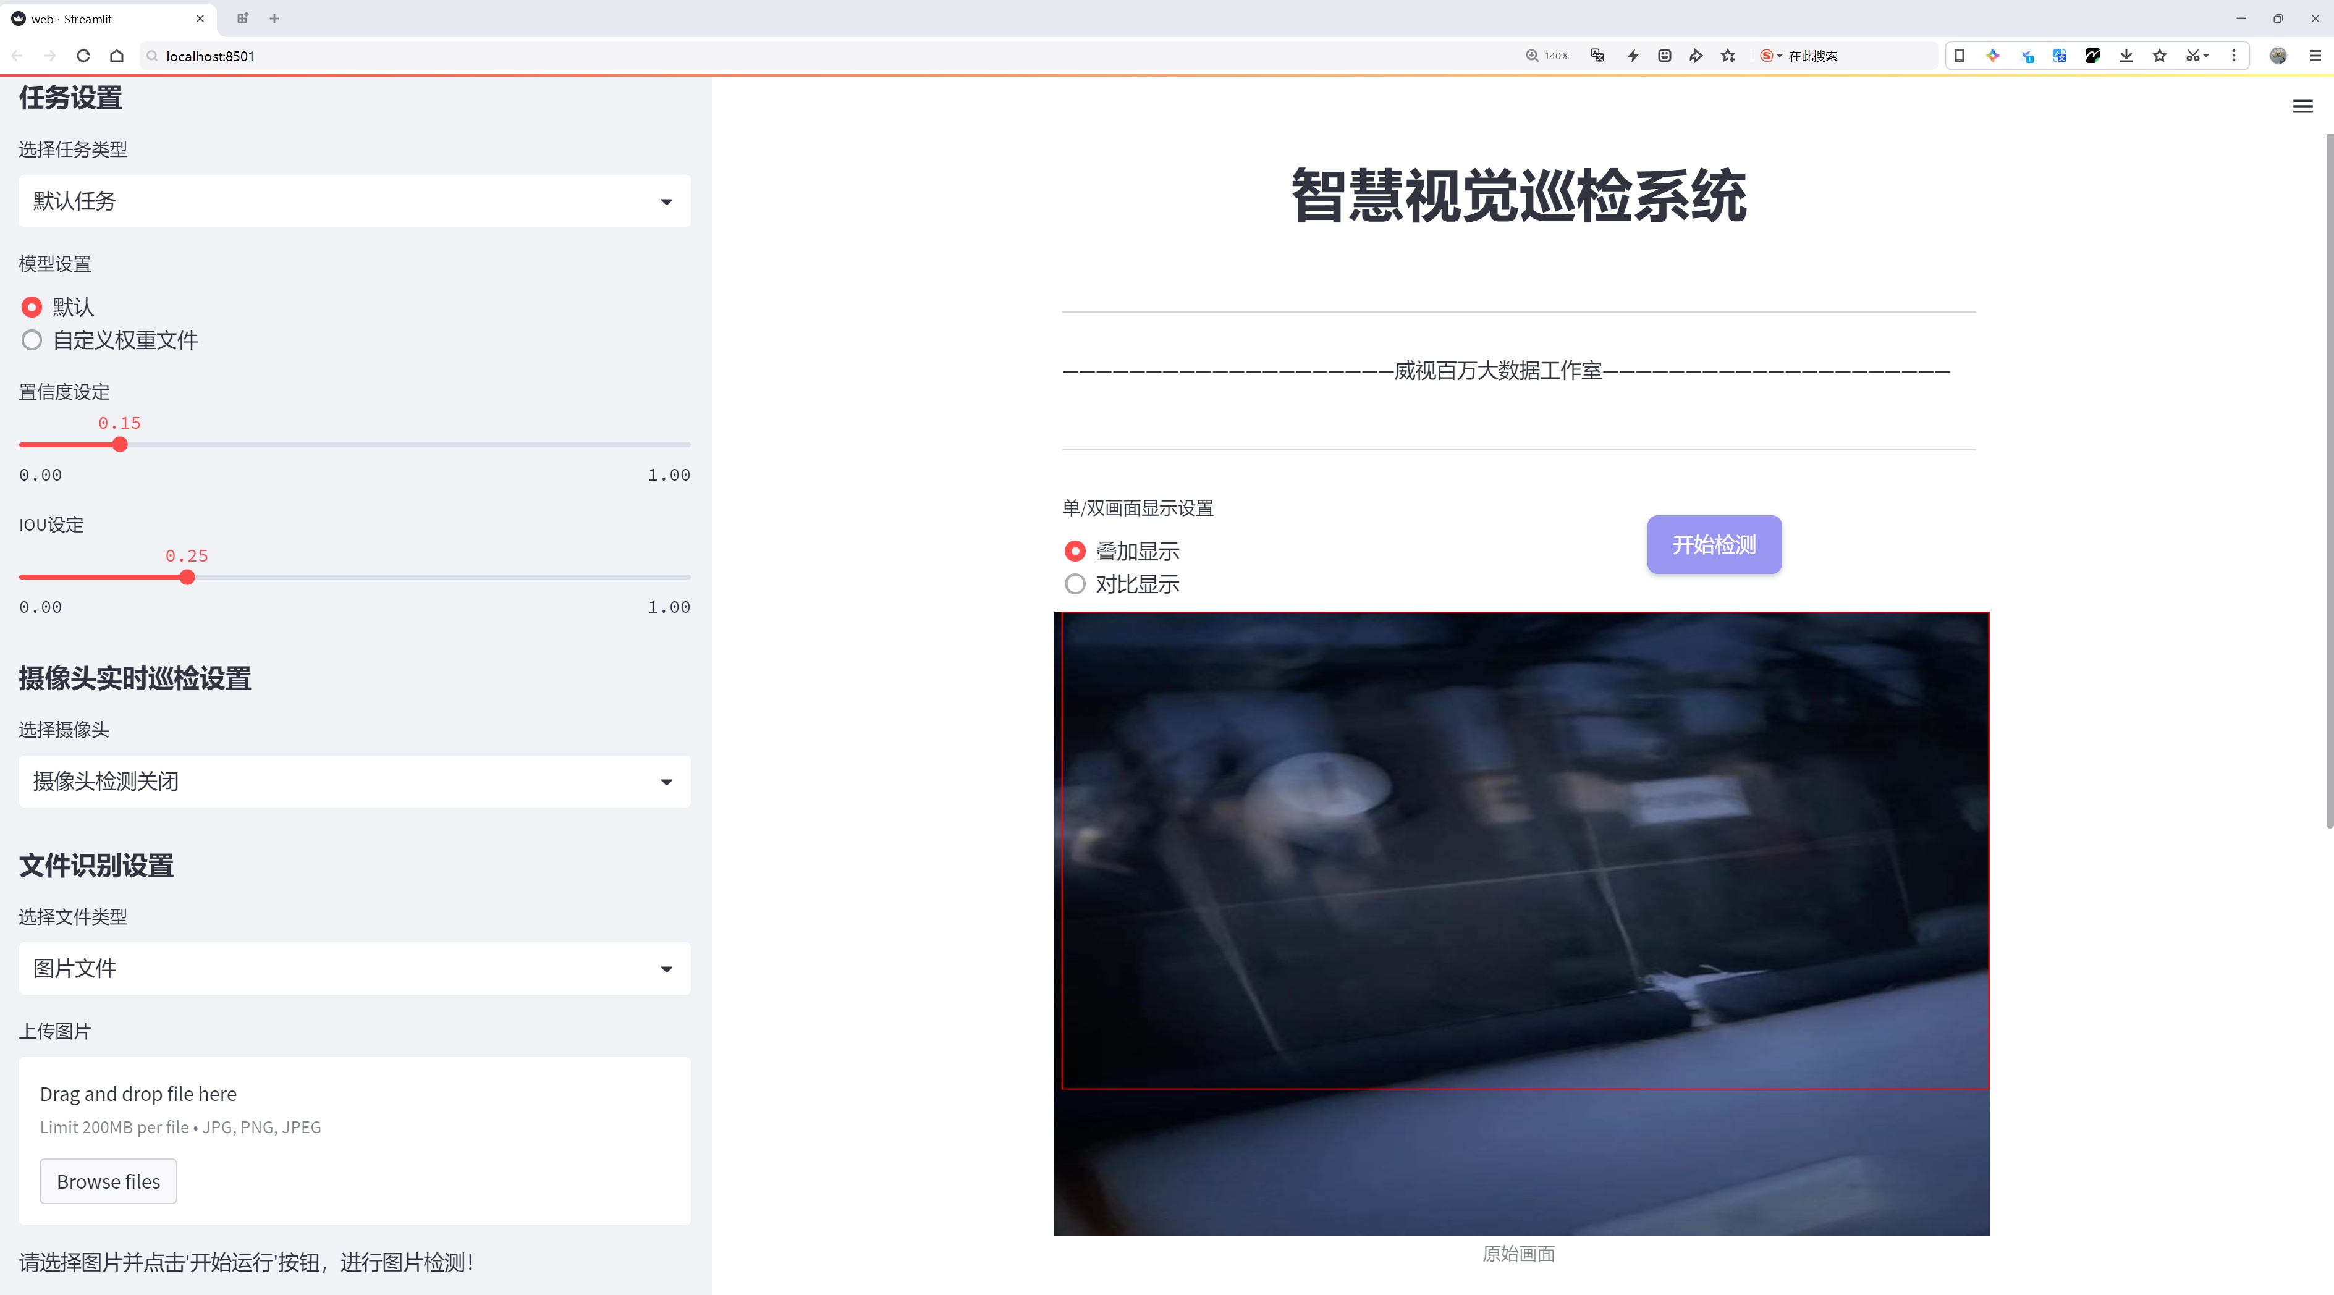Click the lightning bolt speed mode icon
The image size is (2334, 1295).
[x=1633, y=55]
